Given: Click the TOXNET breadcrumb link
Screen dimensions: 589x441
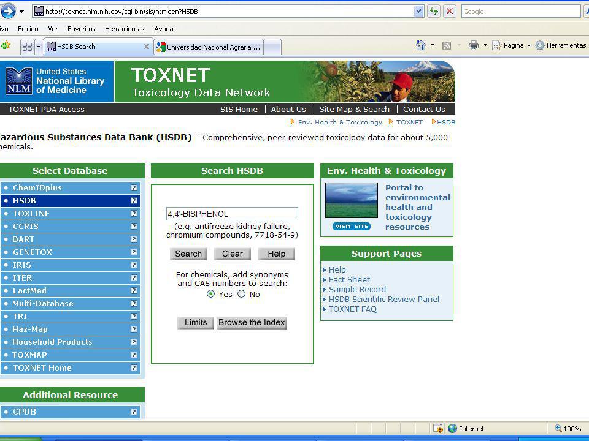Looking at the screenshot, I should (x=409, y=123).
